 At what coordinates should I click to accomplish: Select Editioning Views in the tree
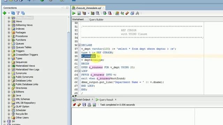click(24, 25)
